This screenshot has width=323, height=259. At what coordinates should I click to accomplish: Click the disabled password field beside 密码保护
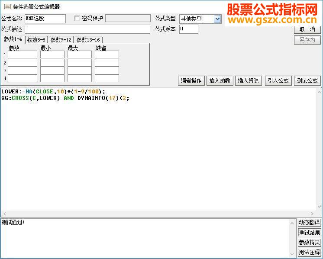(x=128, y=18)
